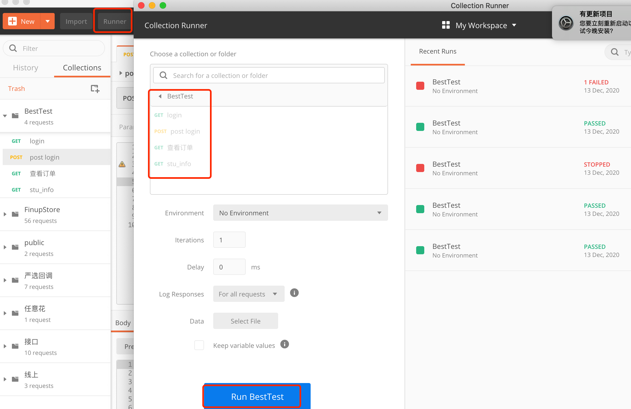The height and width of the screenshot is (409, 631).
Task: Click the FinupStore collection folder icon
Action: pos(15,214)
